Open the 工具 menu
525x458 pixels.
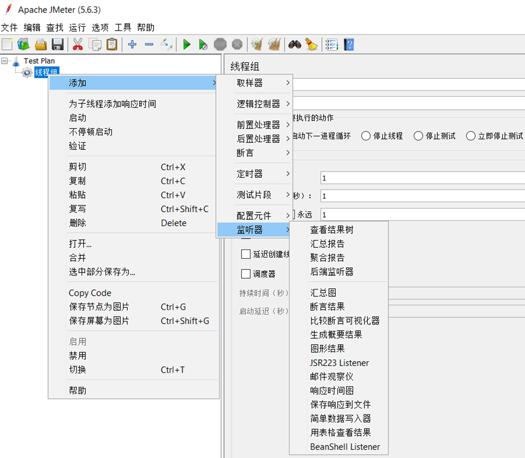(123, 27)
